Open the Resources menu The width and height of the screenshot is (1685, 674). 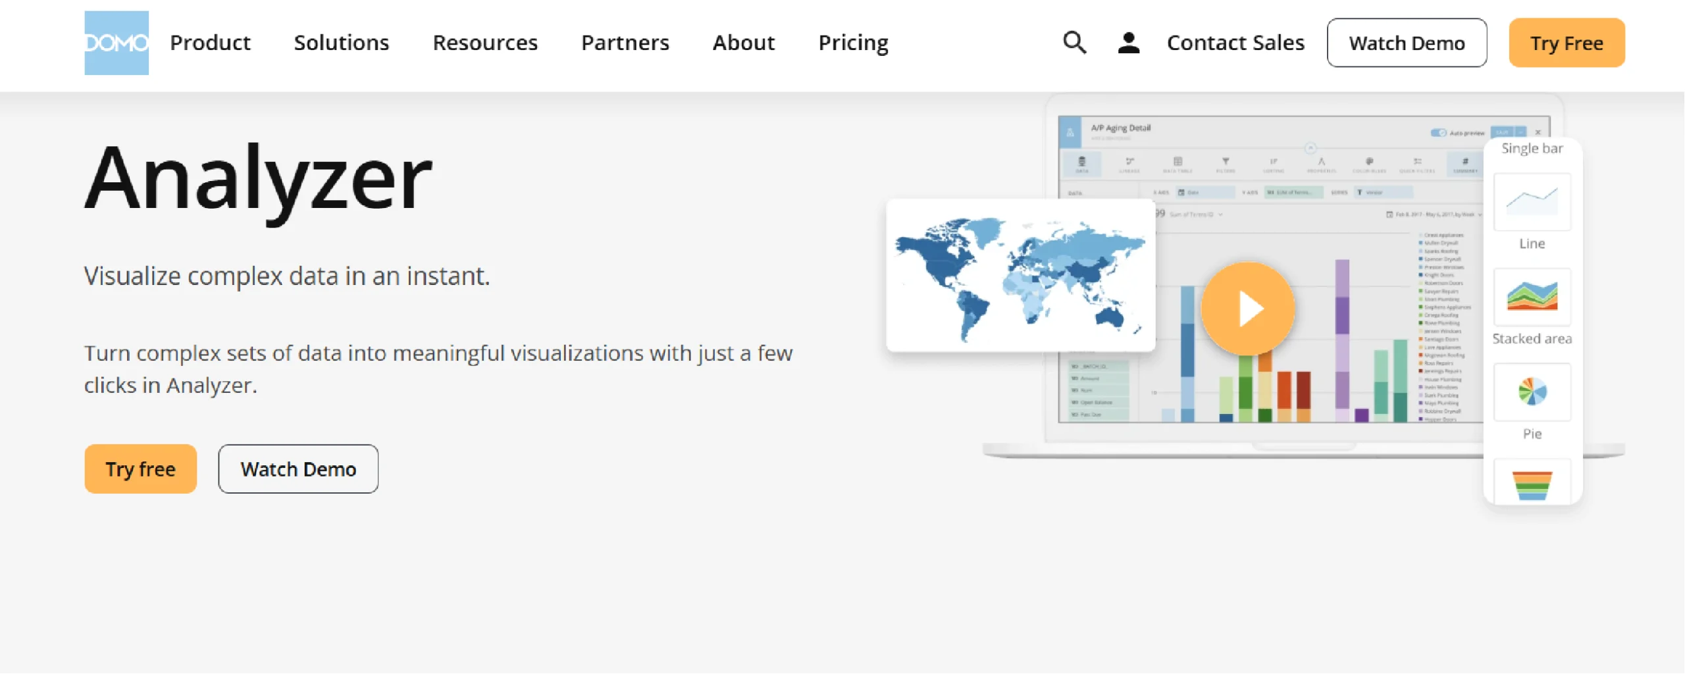[x=485, y=42]
